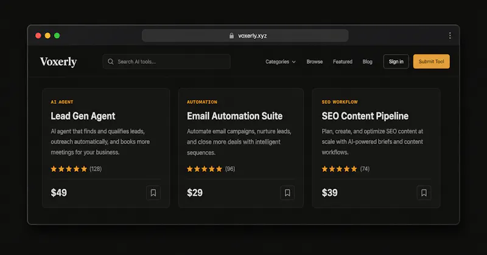This screenshot has height=255, width=487.
Task: Open the Email Automation Suite title
Action: [234, 116]
